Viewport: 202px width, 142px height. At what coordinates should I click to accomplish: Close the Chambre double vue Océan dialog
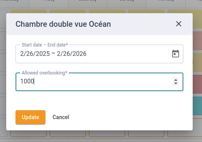[179, 24]
